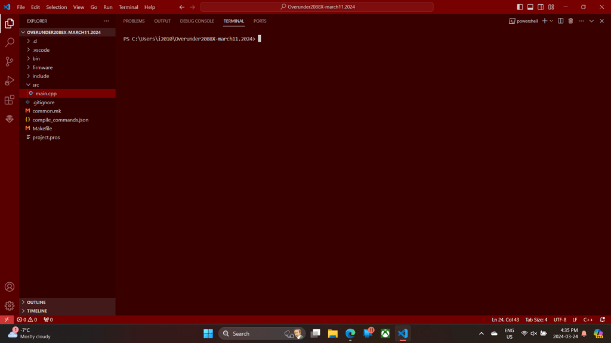Split the terminal
This screenshot has height=343, width=611.
click(560, 21)
